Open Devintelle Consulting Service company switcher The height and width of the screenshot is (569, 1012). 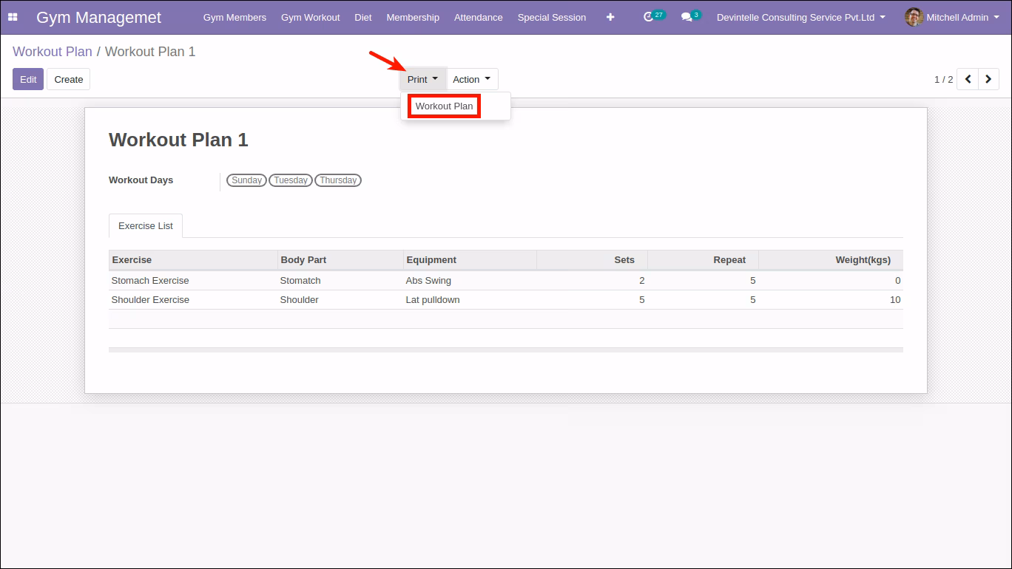pos(801,17)
